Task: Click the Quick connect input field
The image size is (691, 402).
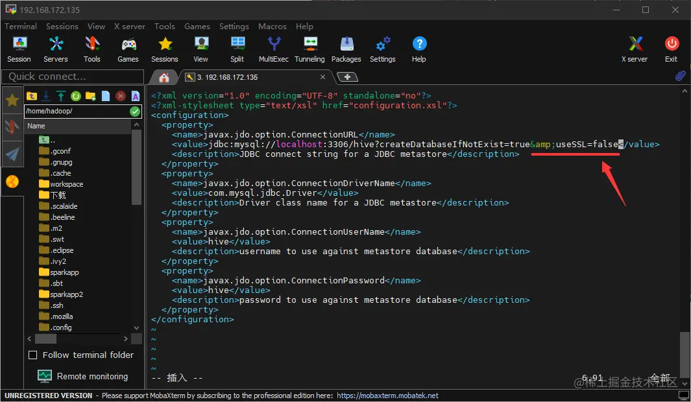Action: point(73,77)
